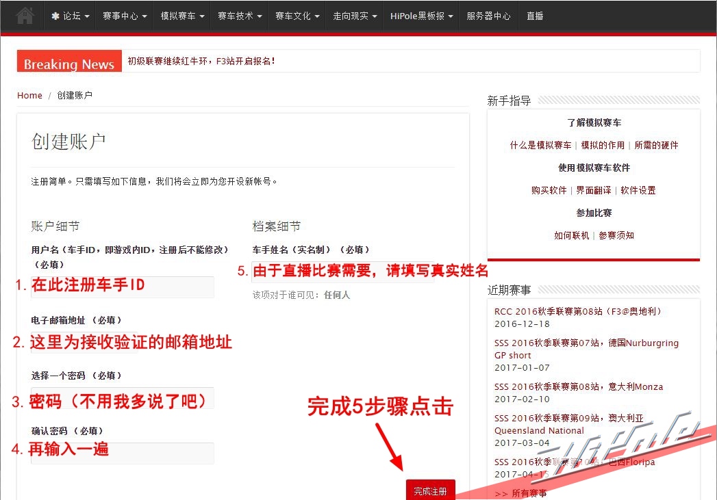This screenshot has height=500, width=717.
Task: Open breaking news about F3站开启报名
Action: pyautogui.click(x=201, y=61)
